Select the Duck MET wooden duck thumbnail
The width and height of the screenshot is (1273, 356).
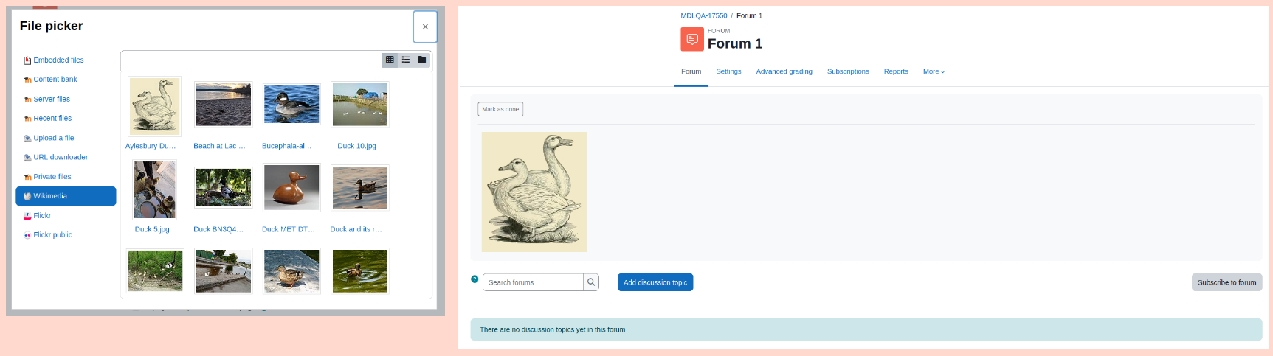291,187
